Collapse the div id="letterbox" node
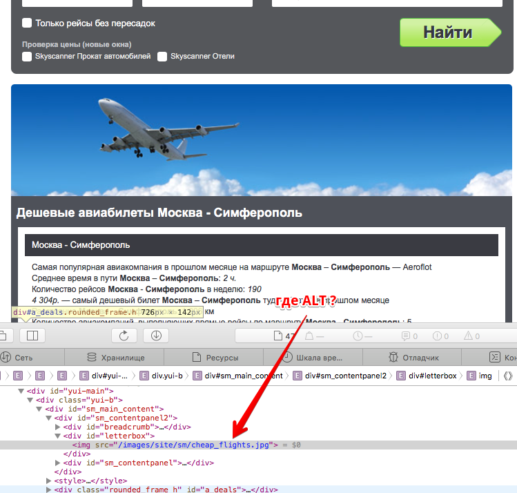This screenshot has height=493, width=517. pos(58,436)
